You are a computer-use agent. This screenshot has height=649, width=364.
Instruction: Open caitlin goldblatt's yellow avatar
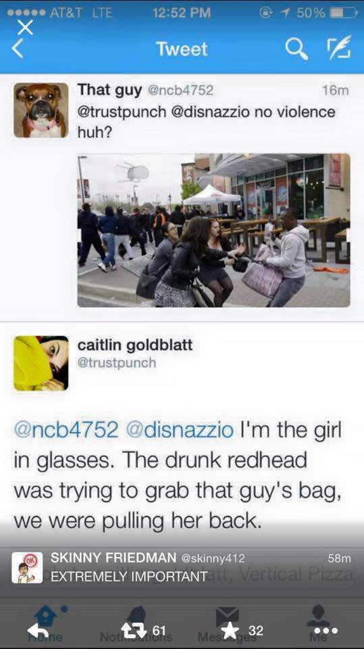[41, 363]
